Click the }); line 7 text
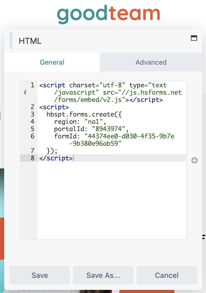206x293 pixels. 52,151
